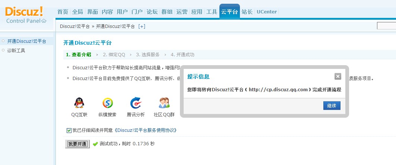Click the 腾讯分析 label
Screen dimensions: 396x165
pyautogui.click(x=136, y=114)
